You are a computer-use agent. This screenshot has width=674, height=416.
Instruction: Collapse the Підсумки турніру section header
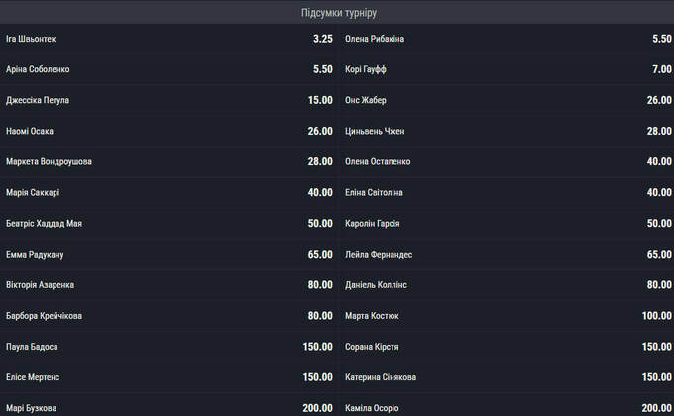point(337,13)
